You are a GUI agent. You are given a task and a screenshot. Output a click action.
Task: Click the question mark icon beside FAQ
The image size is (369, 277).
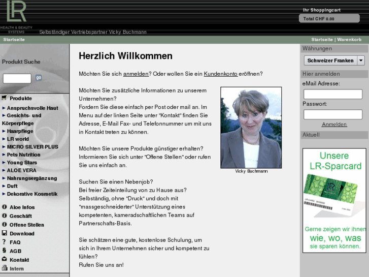click(x=4, y=241)
